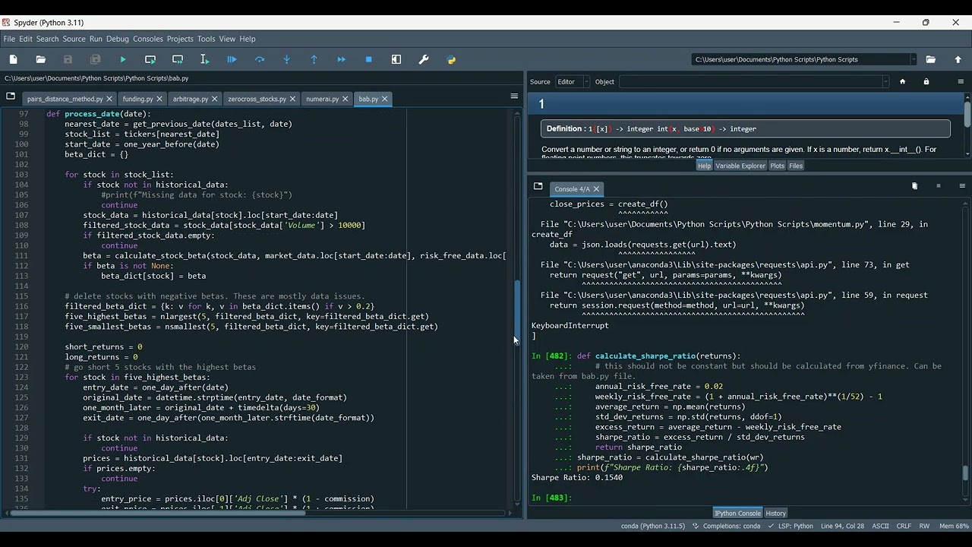Viewport: 972px width, 547px height.
Task: Stop debugging with the square icon
Action: 369,59
